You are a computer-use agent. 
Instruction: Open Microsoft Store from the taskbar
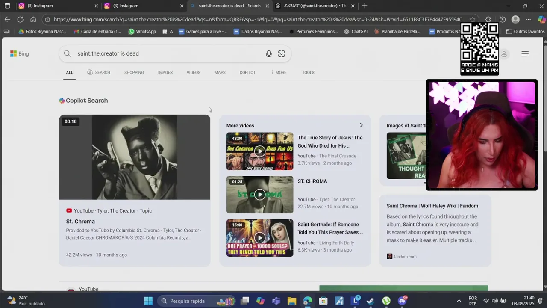[x=323, y=301]
